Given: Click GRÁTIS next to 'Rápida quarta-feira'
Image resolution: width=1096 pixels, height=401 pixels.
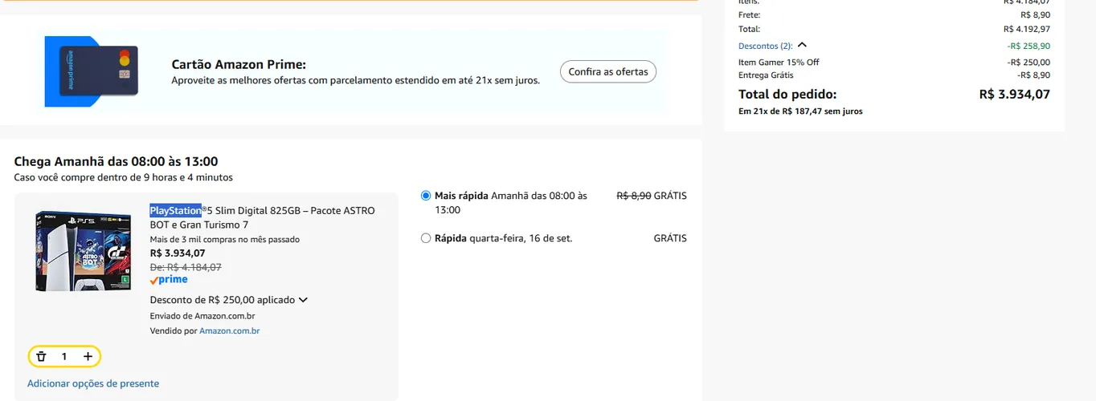Looking at the screenshot, I should click(670, 238).
